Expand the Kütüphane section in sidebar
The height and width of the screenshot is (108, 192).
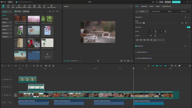pyautogui.click(x=7, y=33)
